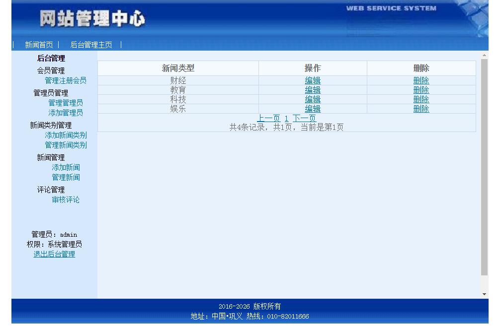Open 后台管理主页 in the top navigation
Image resolution: width=503 pixels, height=327 pixels.
point(92,44)
